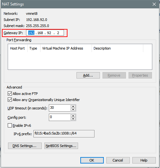Click the Config port value field
Screen dimensions: 160x168
pyautogui.click(x=60, y=117)
